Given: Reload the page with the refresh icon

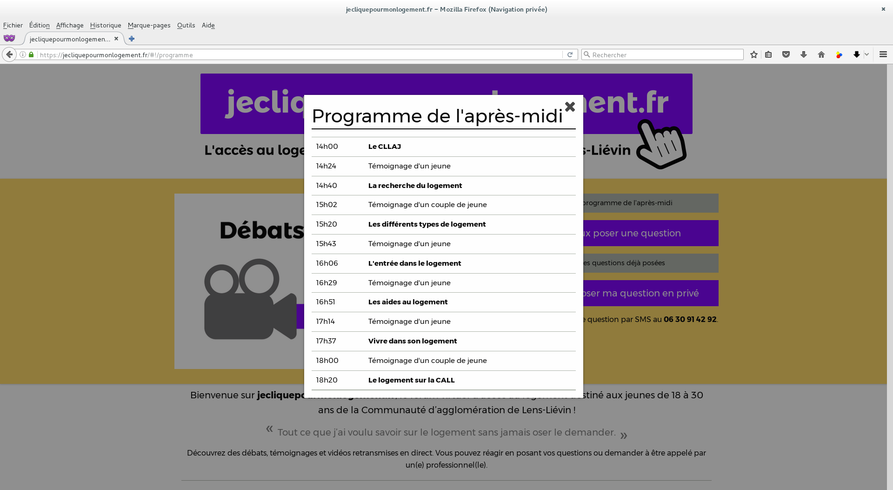Looking at the screenshot, I should 570,54.
